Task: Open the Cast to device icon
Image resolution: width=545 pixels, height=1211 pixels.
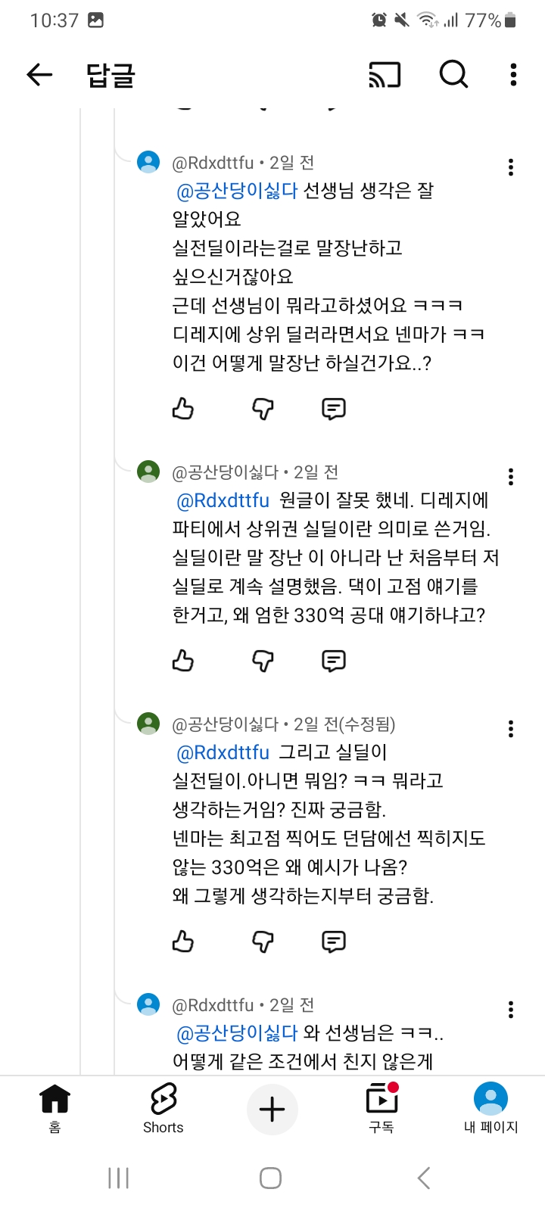Action: point(384,75)
